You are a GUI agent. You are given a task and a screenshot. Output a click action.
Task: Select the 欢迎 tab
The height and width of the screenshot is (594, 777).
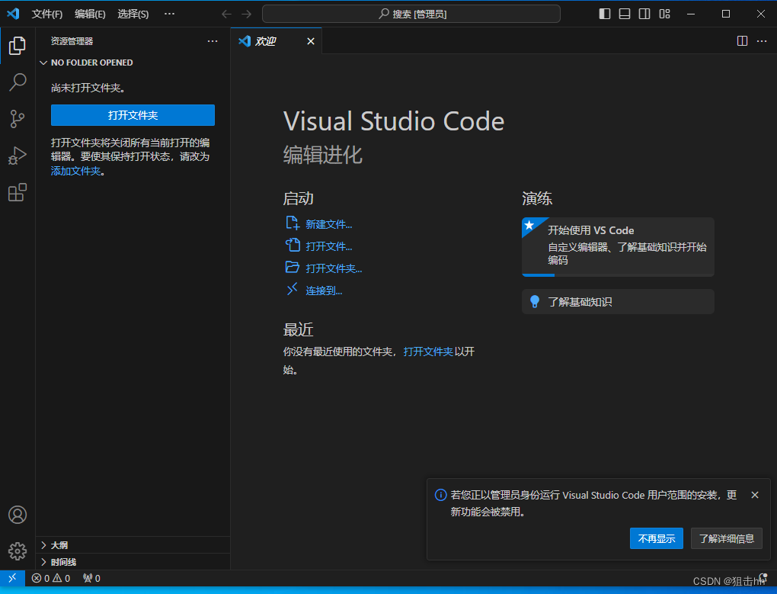click(x=276, y=41)
